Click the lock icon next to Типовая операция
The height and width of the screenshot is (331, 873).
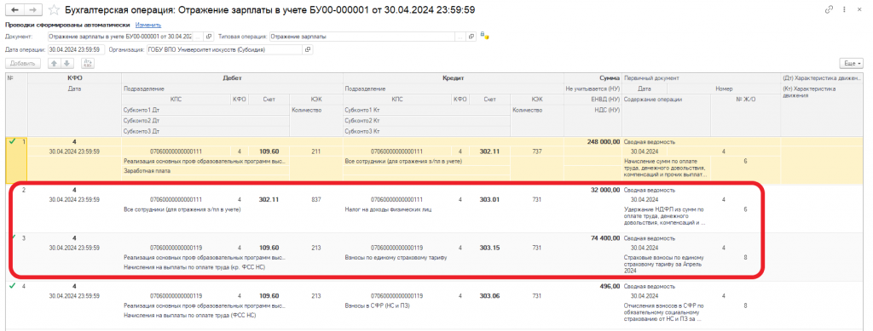pos(484,37)
